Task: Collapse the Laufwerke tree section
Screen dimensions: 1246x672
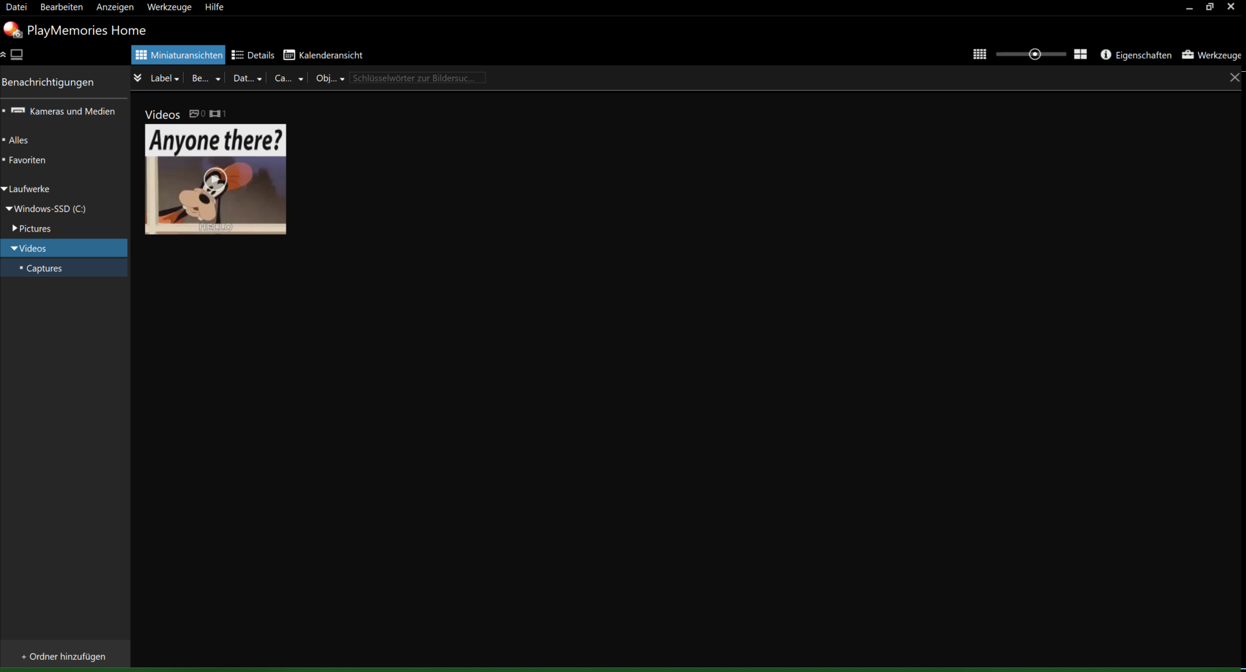Action: (5, 189)
